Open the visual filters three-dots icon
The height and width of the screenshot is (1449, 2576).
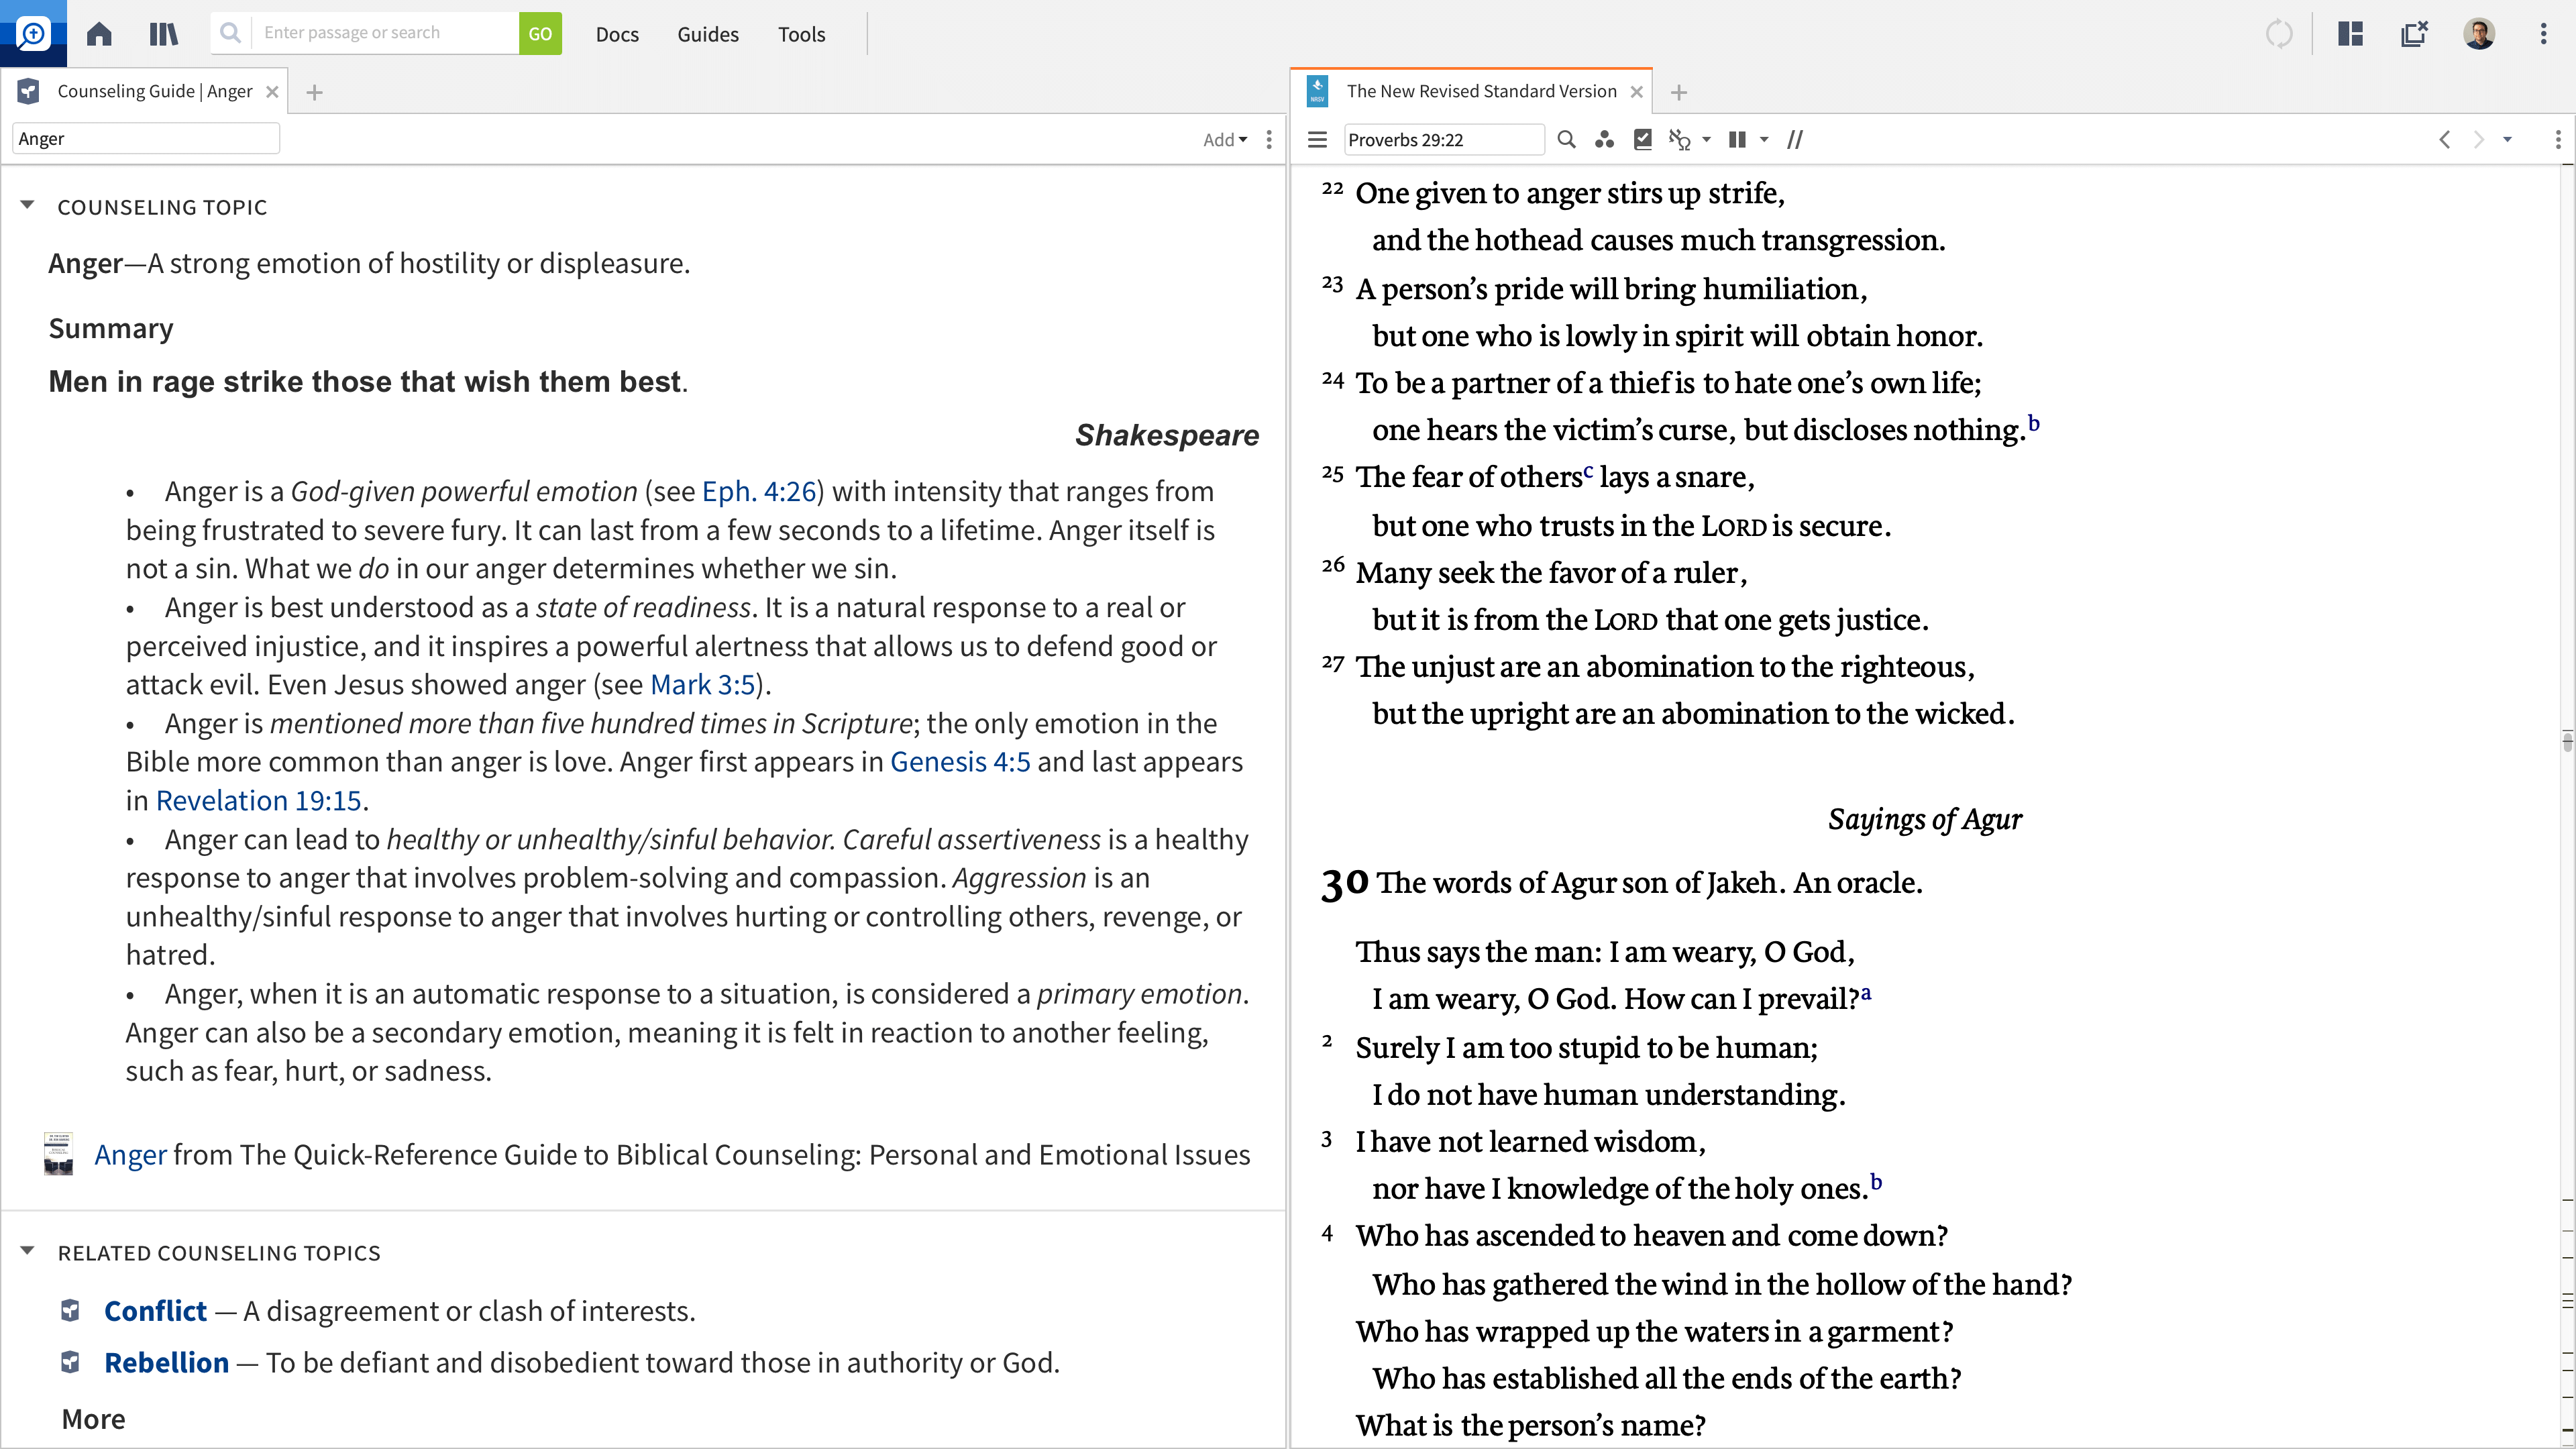tap(1604, 140)
